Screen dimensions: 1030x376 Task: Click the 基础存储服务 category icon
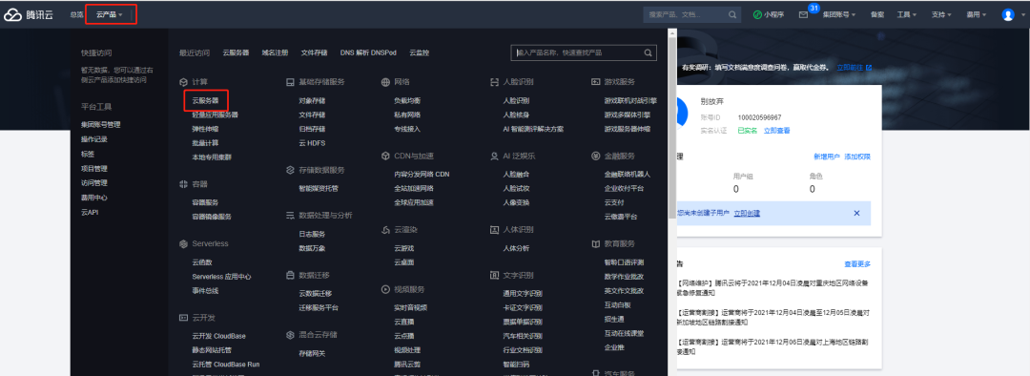click(290, 82)
